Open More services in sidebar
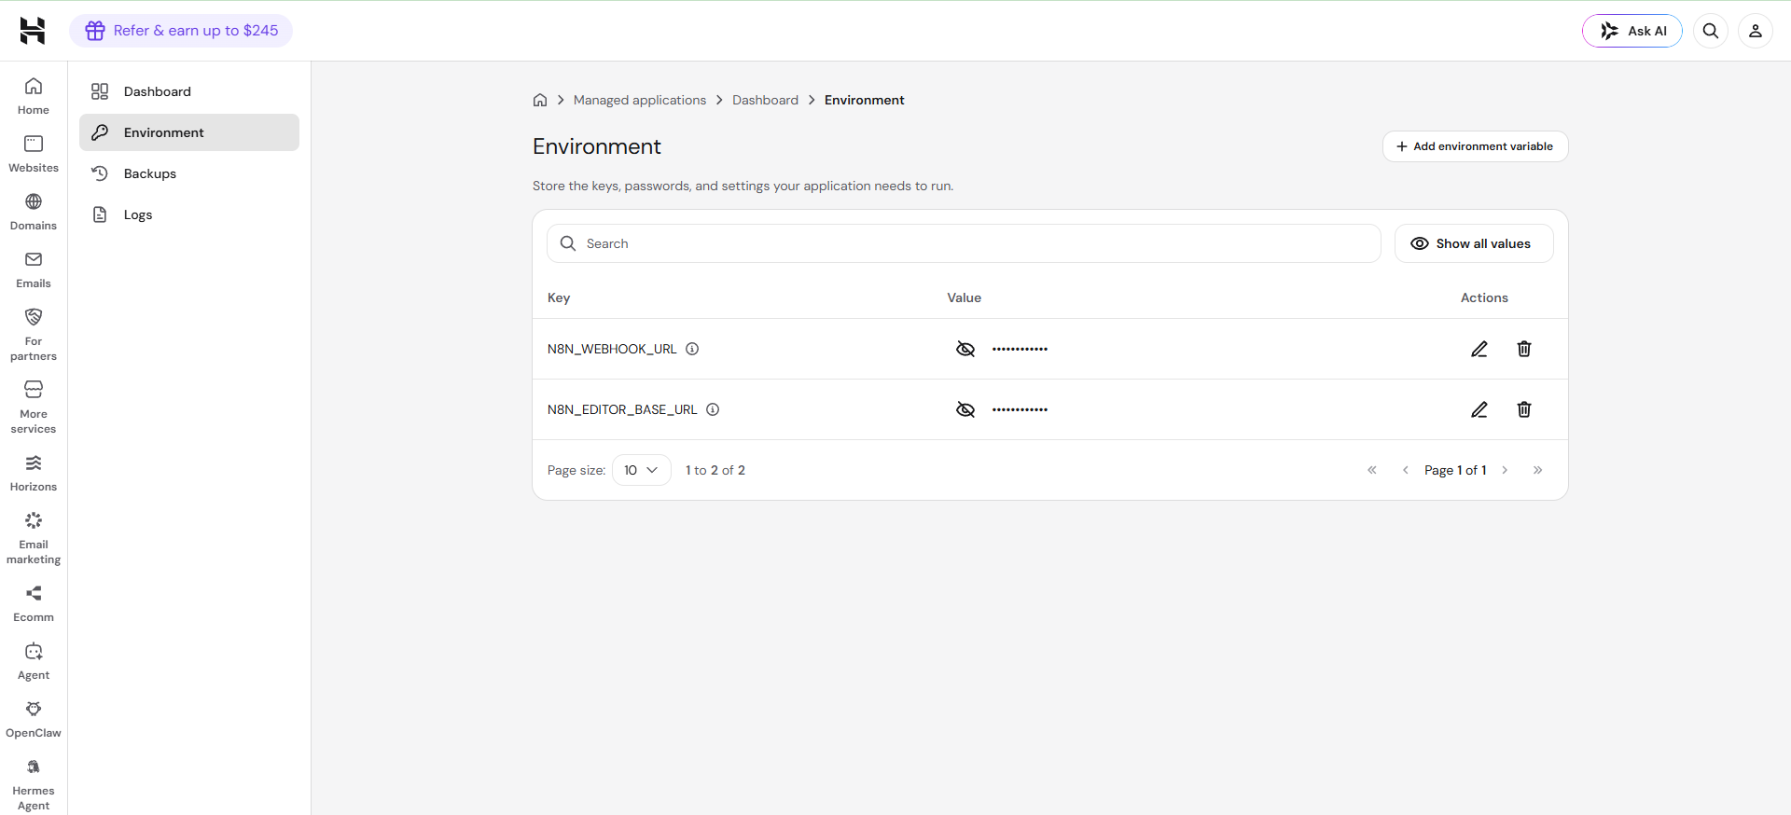1791x815 pixels. pyautogui.click(x=34, y=407)
